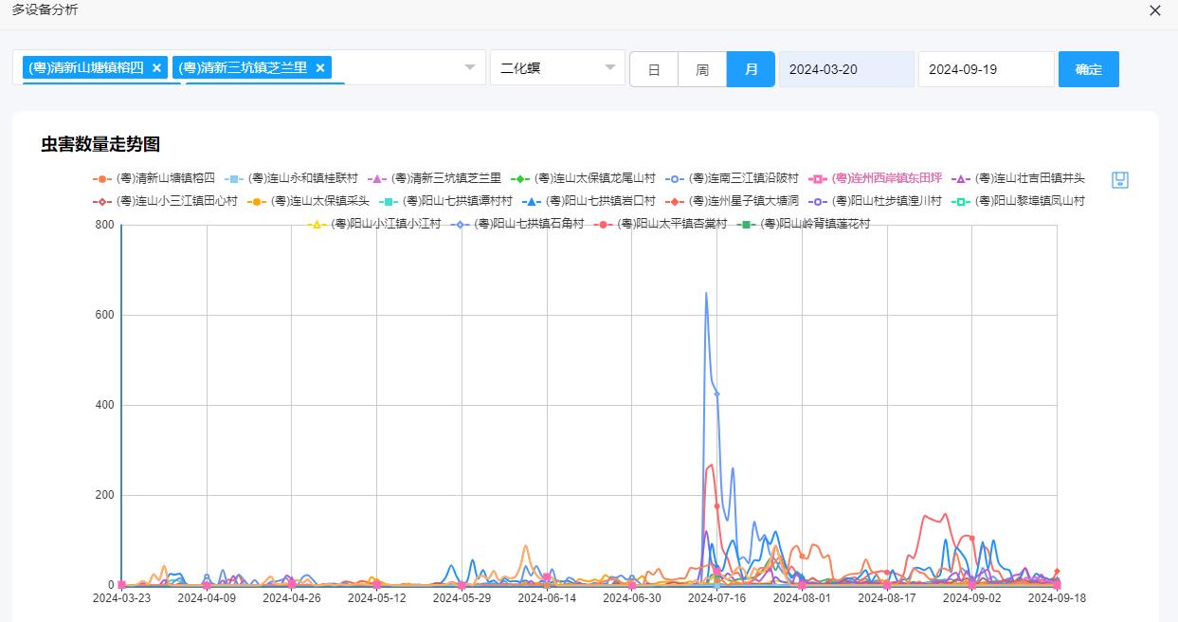Remove the 清新山塘镇榕四 device tag
The image size is (1178, 622).
pyautogui.click(x=156, y=68)
